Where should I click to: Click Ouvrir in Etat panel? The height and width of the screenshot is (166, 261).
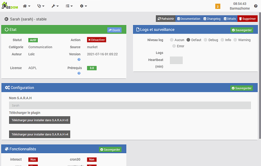[114, 30]
